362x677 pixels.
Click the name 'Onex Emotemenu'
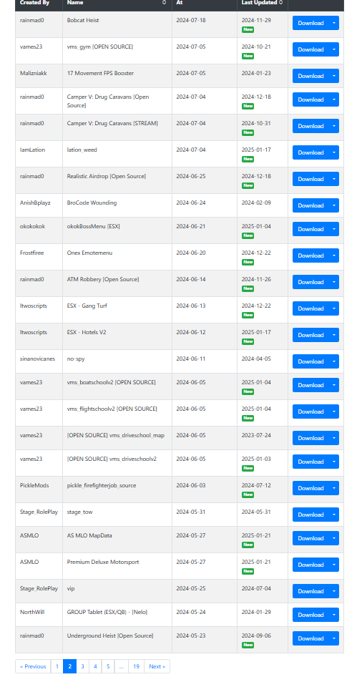89,253
